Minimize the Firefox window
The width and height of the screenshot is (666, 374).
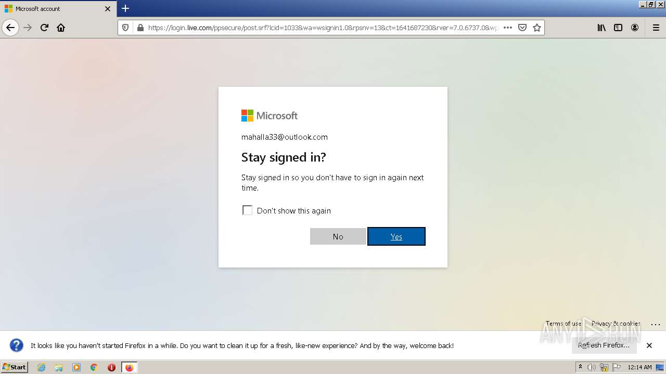tap(643, 4)
